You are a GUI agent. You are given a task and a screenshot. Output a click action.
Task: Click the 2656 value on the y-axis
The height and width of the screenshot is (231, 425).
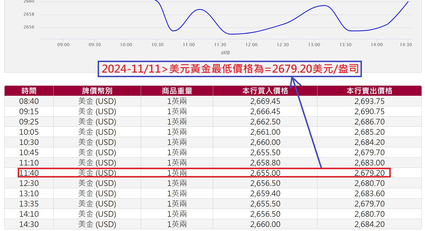28,27
